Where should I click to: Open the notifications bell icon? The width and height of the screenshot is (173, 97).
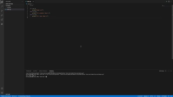pos(171,96)
